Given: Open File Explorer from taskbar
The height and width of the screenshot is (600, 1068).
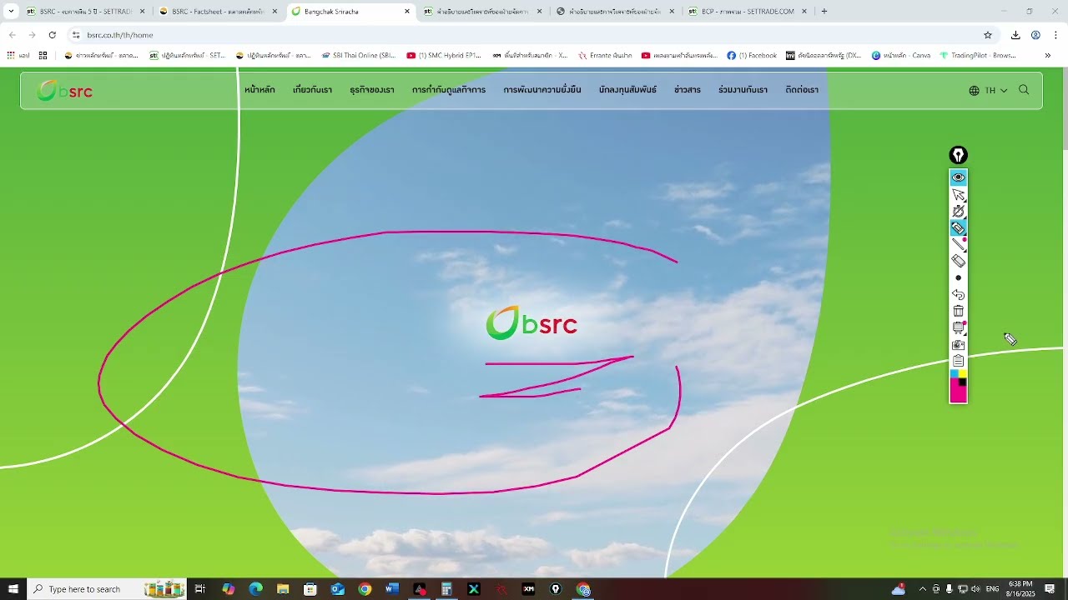Looking at the screenshot, I should pos(283,589).
